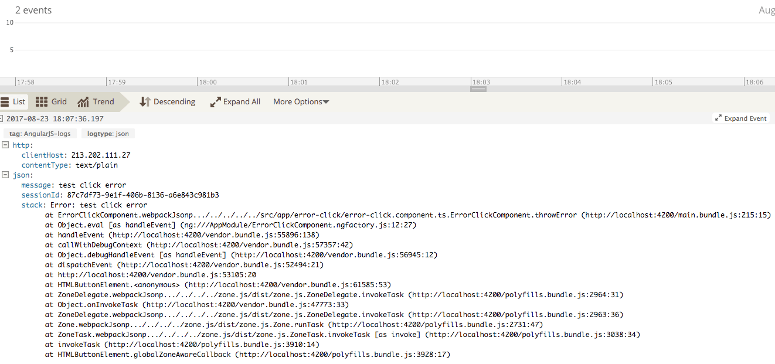This screenshot has height=364, width=775.
Task: Click the Expand Event button
Action: click(740, 118)
